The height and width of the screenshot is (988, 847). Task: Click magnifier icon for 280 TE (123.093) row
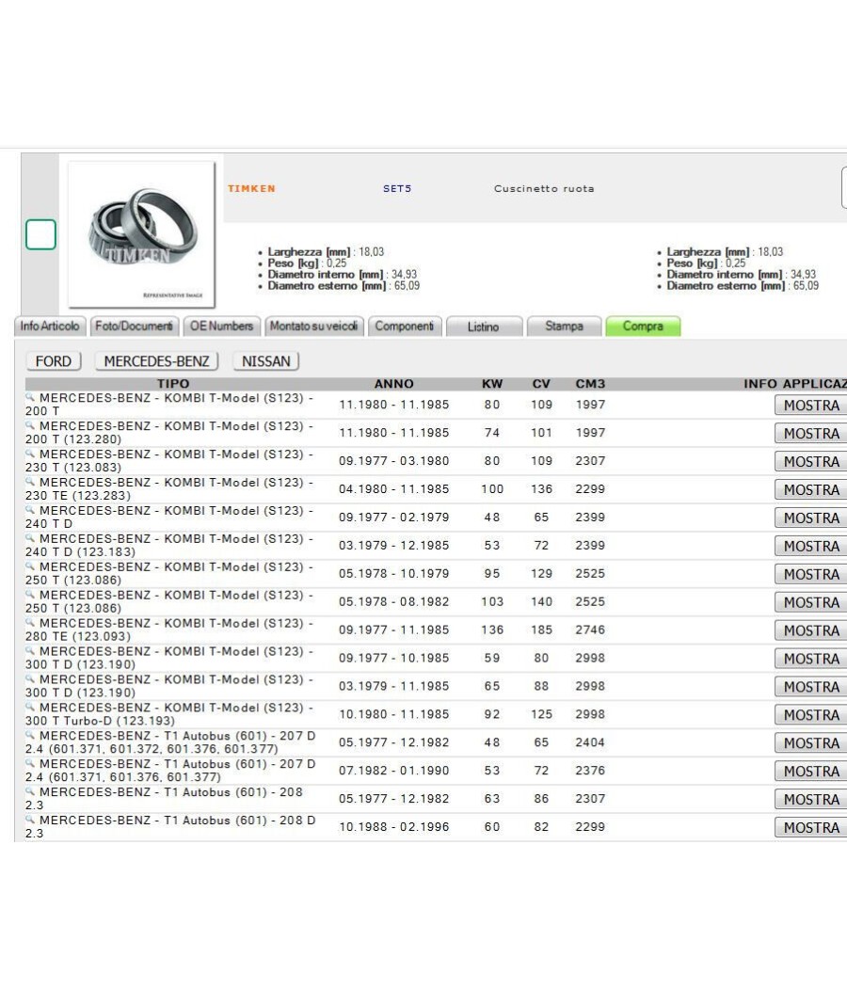[30, 622]
